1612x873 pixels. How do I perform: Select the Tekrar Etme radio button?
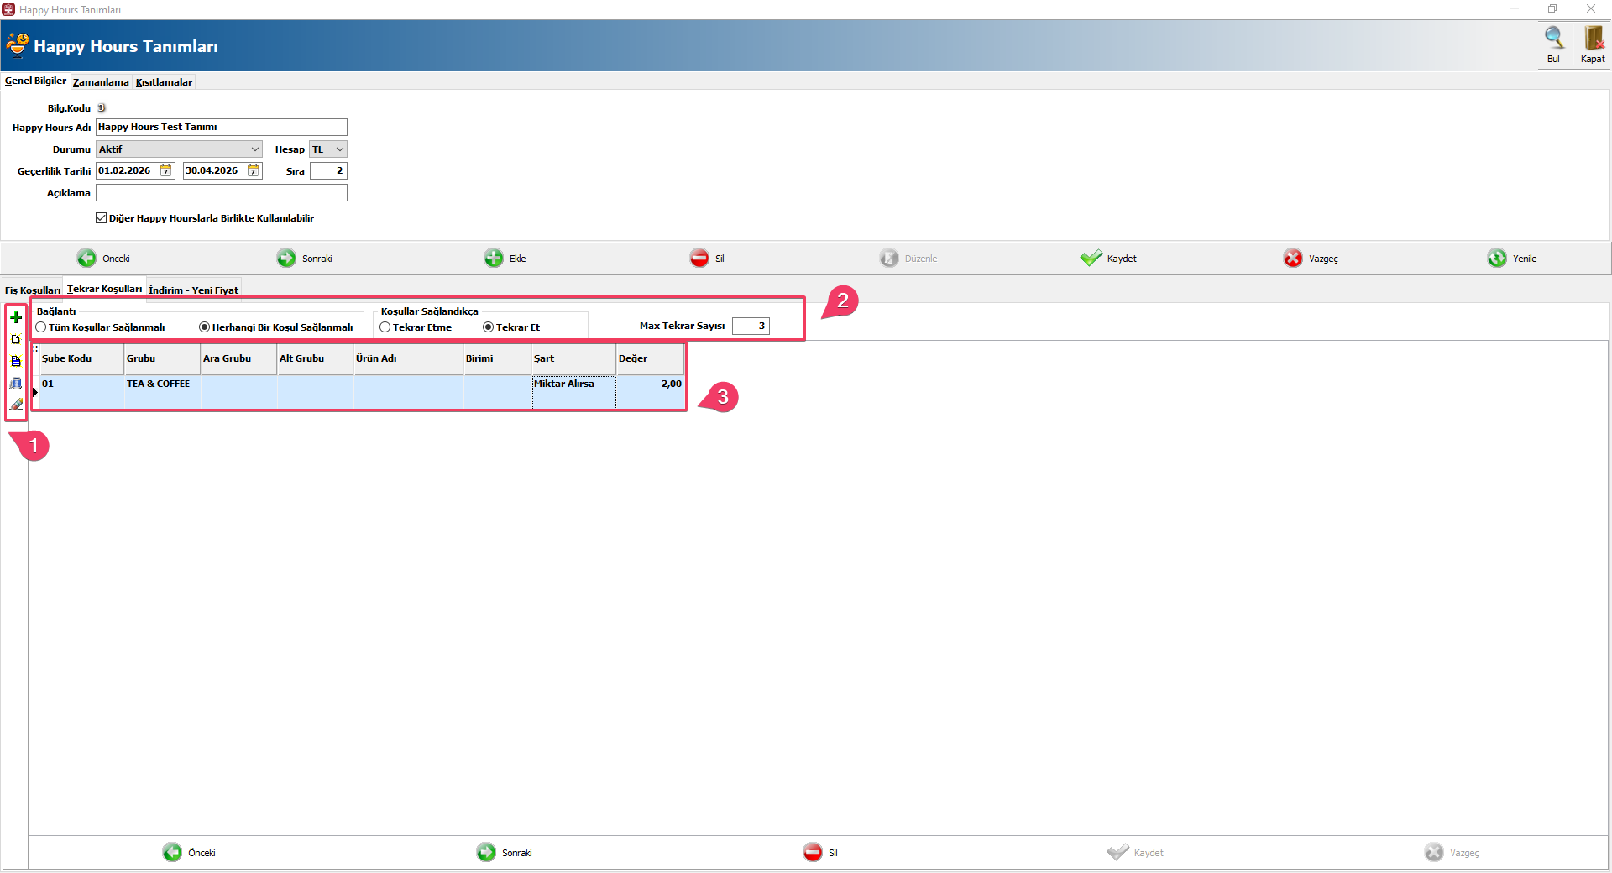pos(385,327)
